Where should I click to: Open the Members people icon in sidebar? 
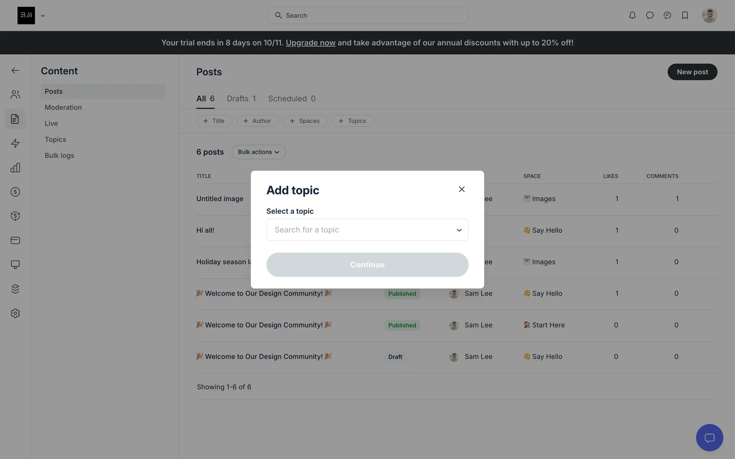(15, 94)
